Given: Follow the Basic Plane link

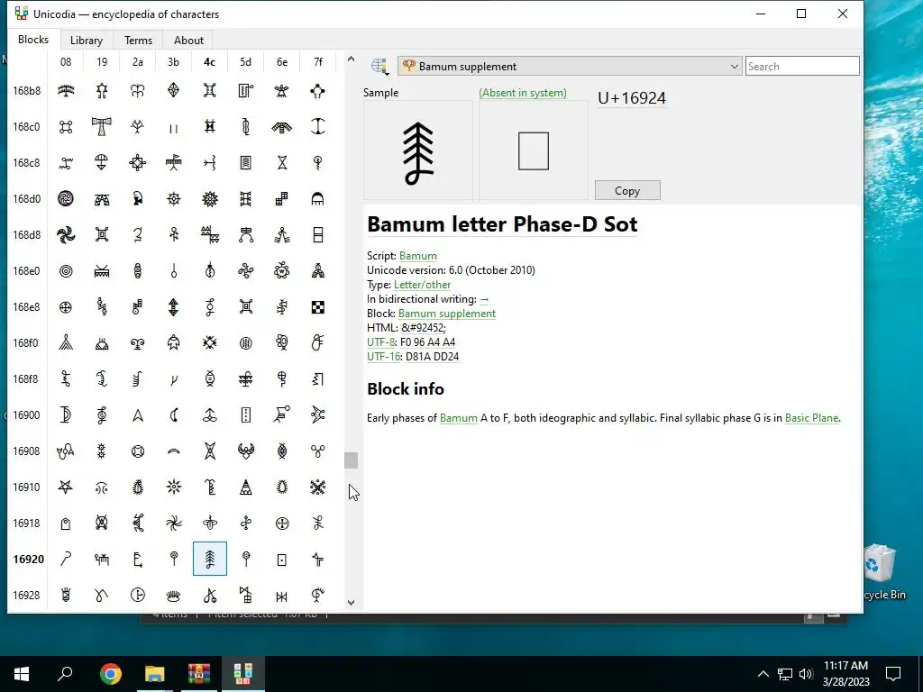Looking at the screenshot, I should pos(812,418).
